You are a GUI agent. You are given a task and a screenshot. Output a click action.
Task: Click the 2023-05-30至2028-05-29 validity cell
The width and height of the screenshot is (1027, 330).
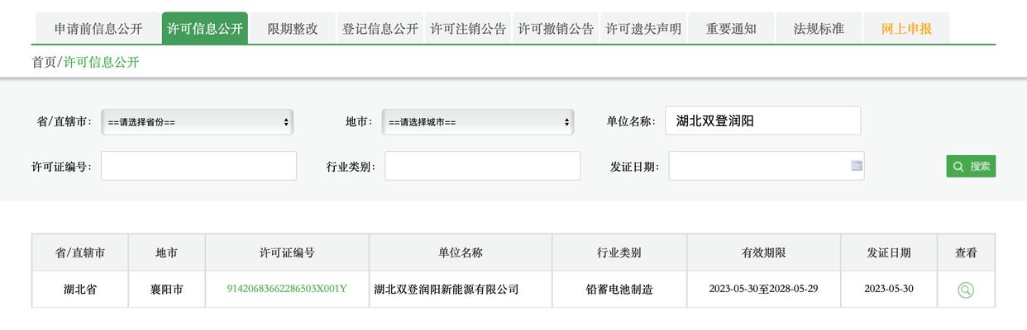[764, 290]
